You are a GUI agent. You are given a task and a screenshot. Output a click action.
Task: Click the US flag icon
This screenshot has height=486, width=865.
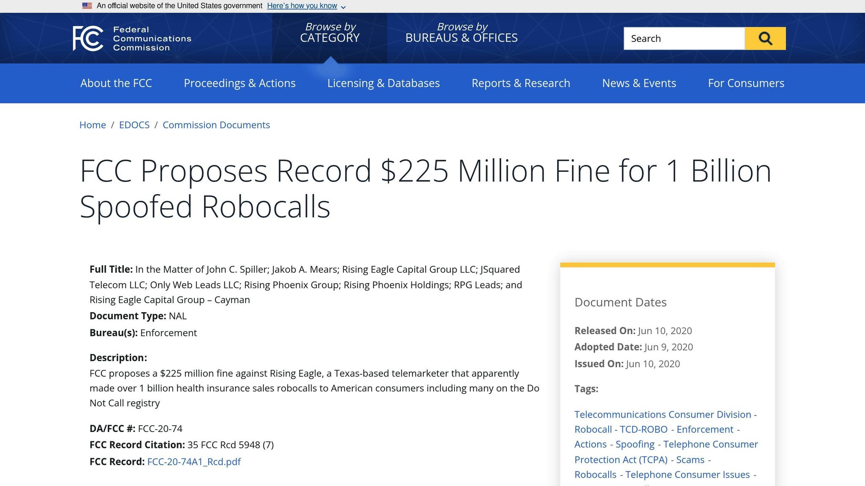point(87,6)
